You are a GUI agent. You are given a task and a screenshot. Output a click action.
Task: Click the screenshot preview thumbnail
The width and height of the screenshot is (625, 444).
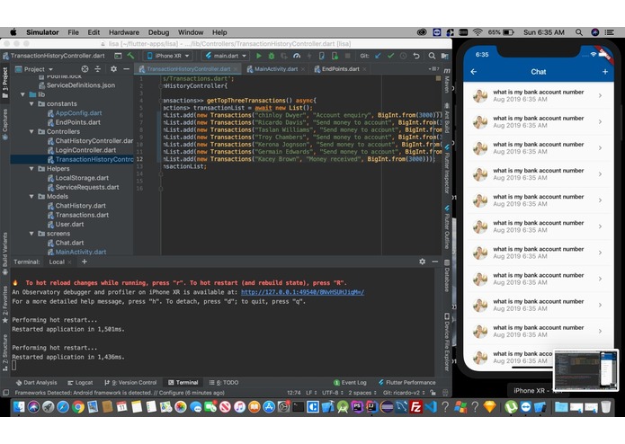[586, 370]
